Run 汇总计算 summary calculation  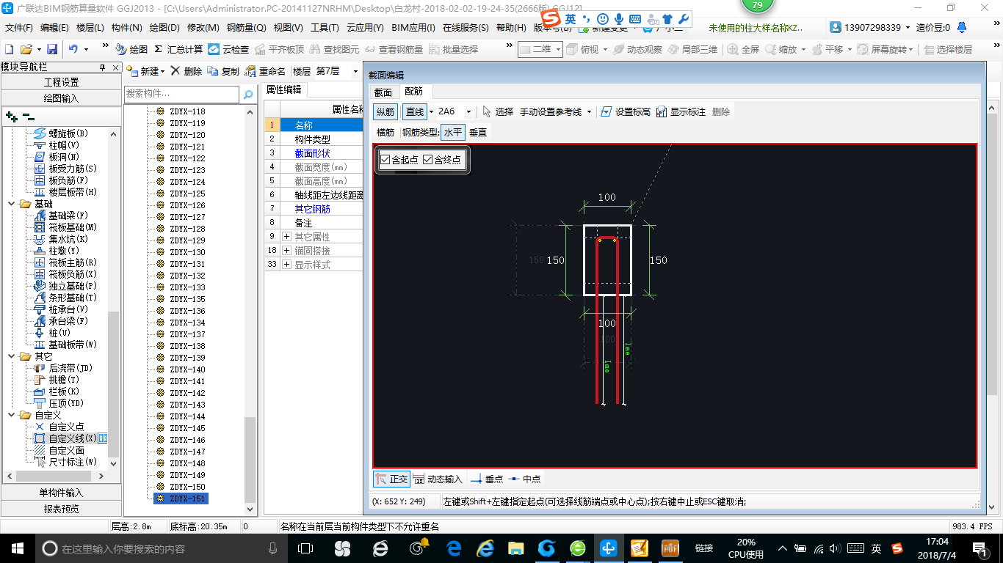coord(178,49)
